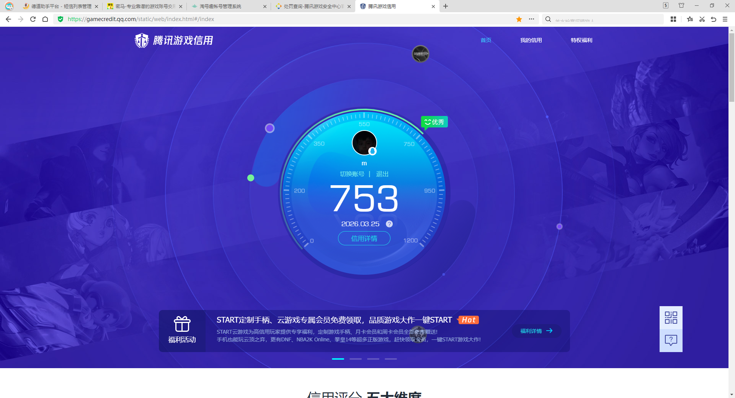
Task: Click the user avatar inside the credit dial
Action: pos(364,142)
